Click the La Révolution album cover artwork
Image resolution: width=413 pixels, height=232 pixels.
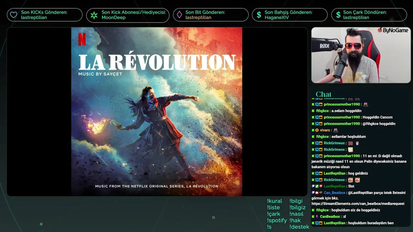[157, 111]
